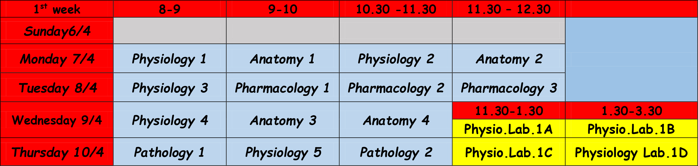
Task: Click the Sunday6/4 row header
Action: click(57, 31)
